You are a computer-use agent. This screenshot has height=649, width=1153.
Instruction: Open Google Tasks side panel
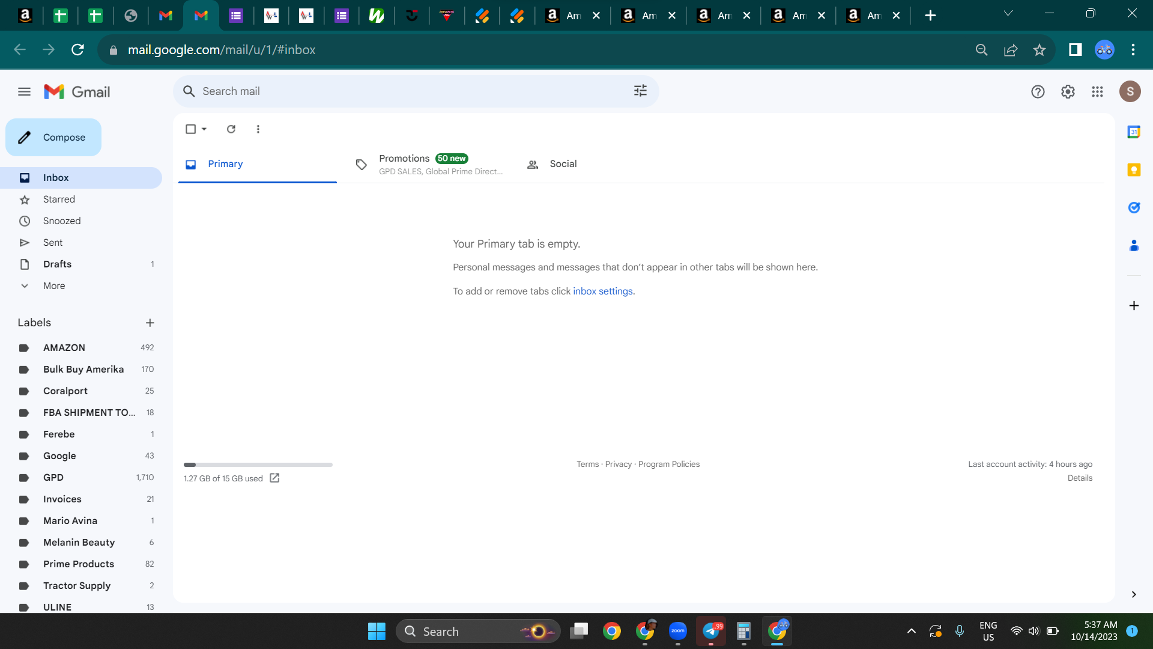1133,208
